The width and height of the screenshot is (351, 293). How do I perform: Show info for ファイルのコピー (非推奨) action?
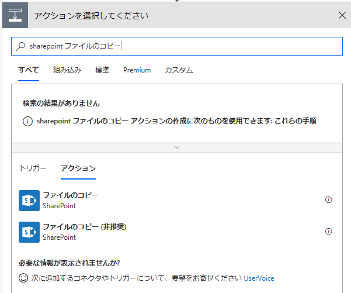coord(328,232)
